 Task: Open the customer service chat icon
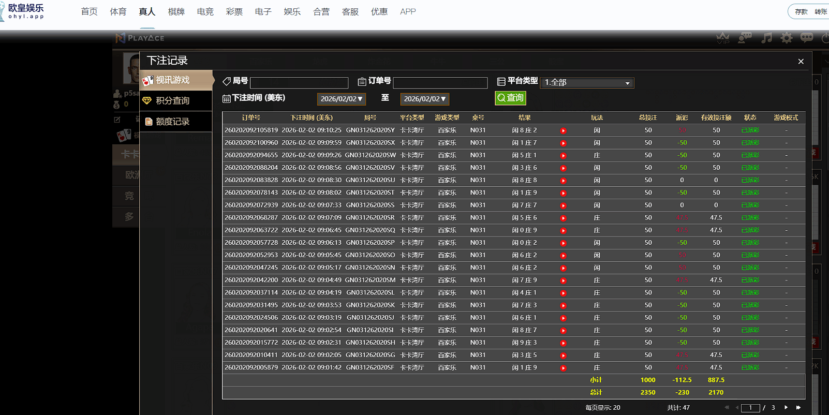point(745,38)
